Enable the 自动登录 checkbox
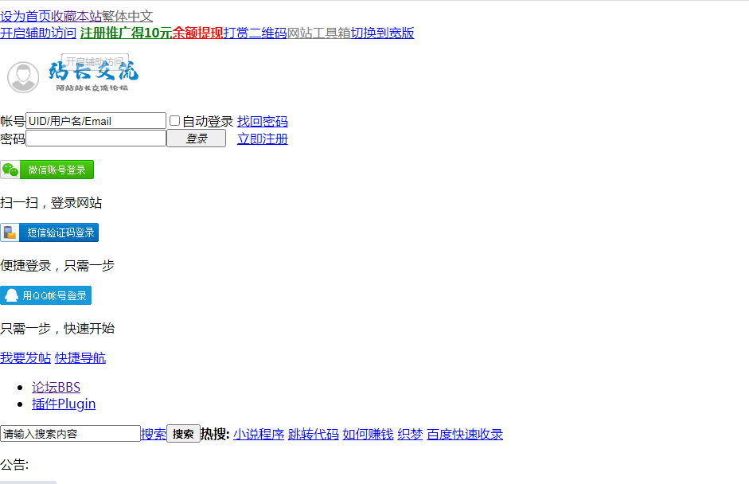This screenshot has width=749, height=484. (175, 121)
